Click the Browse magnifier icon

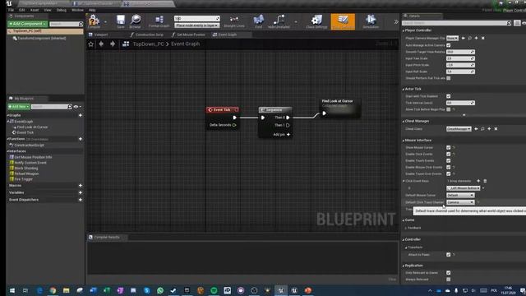(x=135, y=21)
